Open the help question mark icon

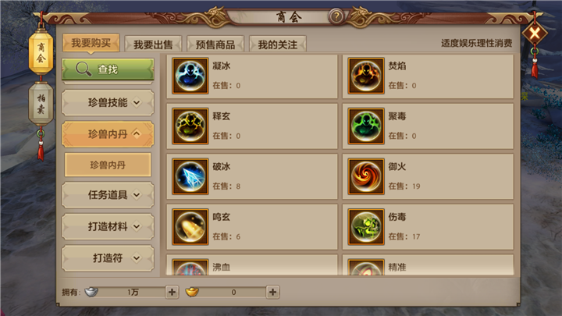(x=336, y=16)
